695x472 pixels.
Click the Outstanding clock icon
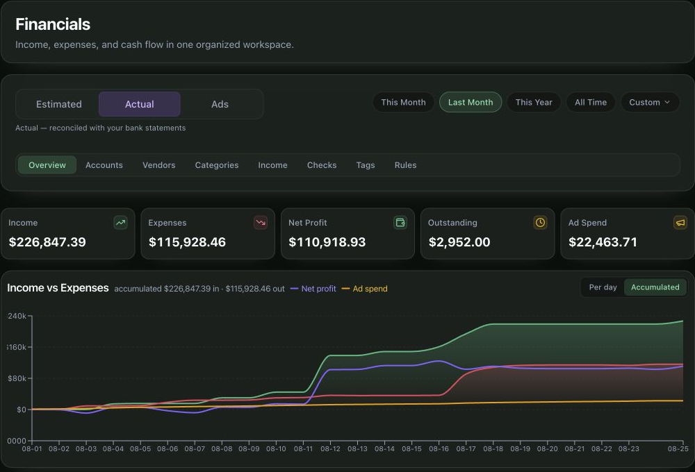[540, 223]
